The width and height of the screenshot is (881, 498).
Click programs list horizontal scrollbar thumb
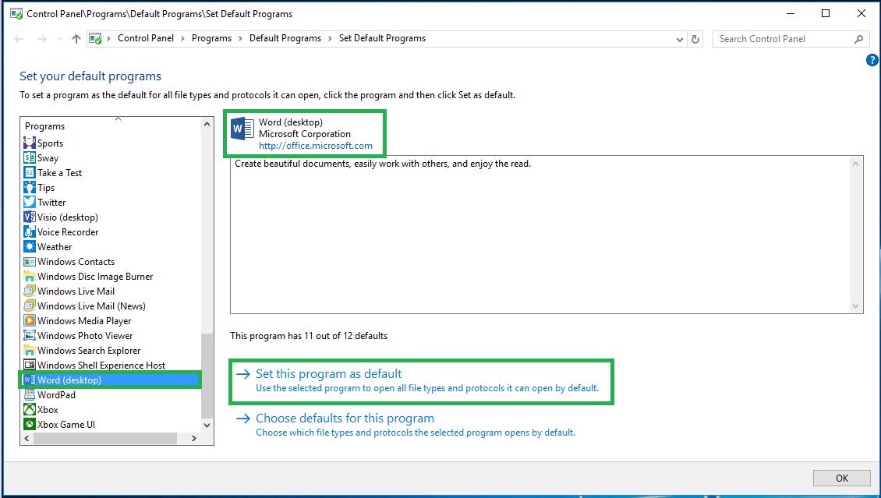[x=105, y=438]
